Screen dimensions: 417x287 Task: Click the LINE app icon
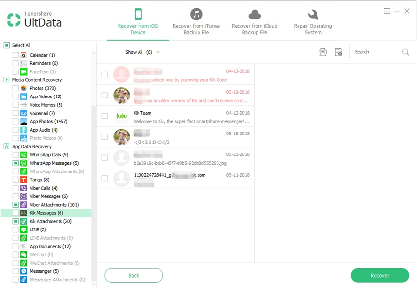tap(24, 230)
